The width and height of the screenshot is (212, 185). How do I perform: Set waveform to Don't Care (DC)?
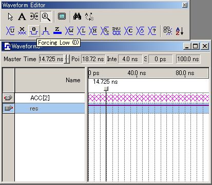point(105,31)
